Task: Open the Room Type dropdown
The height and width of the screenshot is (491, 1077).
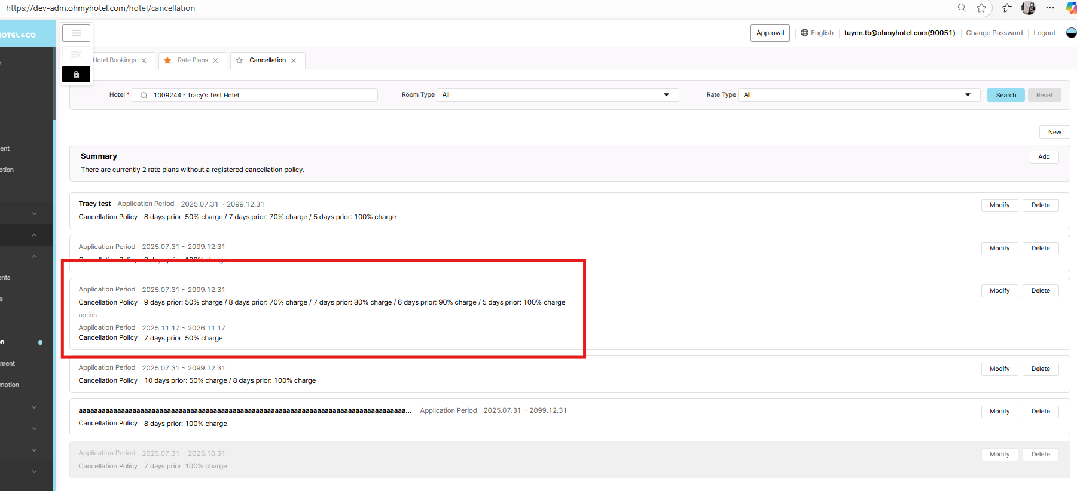Action: point(557,95)
